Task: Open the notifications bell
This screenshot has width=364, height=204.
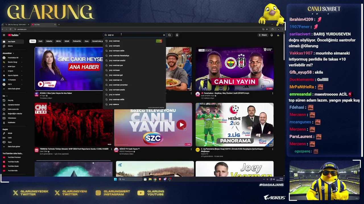Action: [272, 35]
